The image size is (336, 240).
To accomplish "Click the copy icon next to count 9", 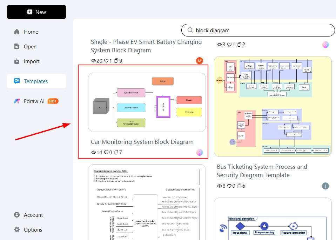I will tap(116, 61).
